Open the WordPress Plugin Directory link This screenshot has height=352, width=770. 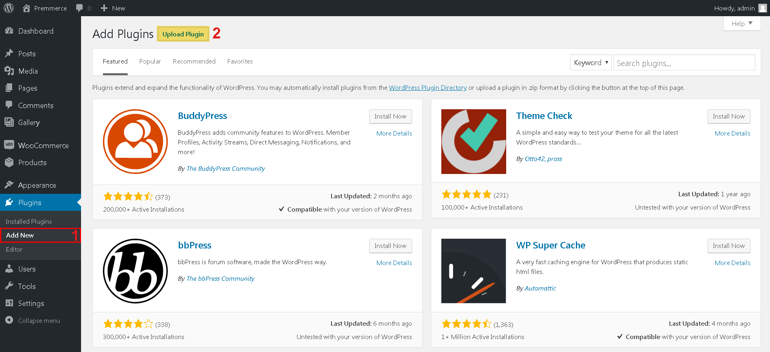click(428, 88)
